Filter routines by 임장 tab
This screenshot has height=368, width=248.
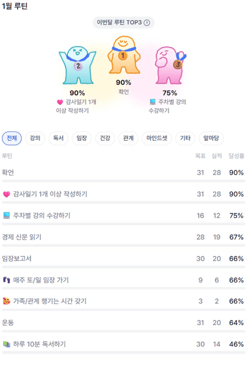click(82, 138)
